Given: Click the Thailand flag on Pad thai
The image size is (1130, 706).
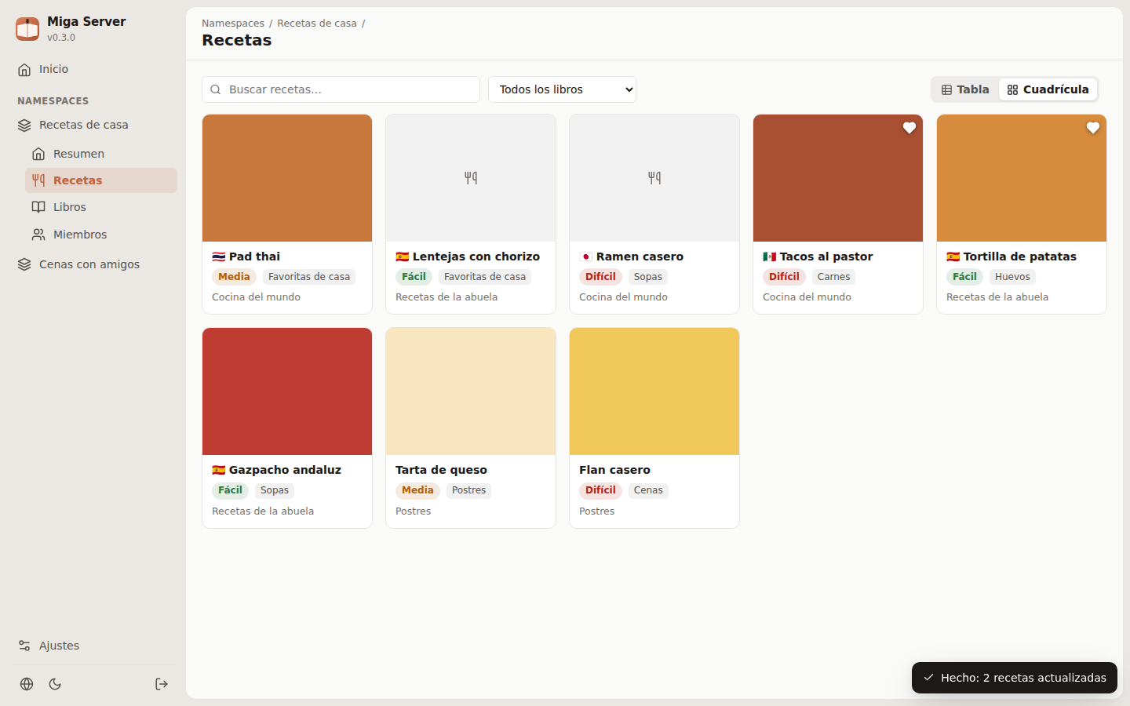Looking at the screenshot, I should (219, 257).
